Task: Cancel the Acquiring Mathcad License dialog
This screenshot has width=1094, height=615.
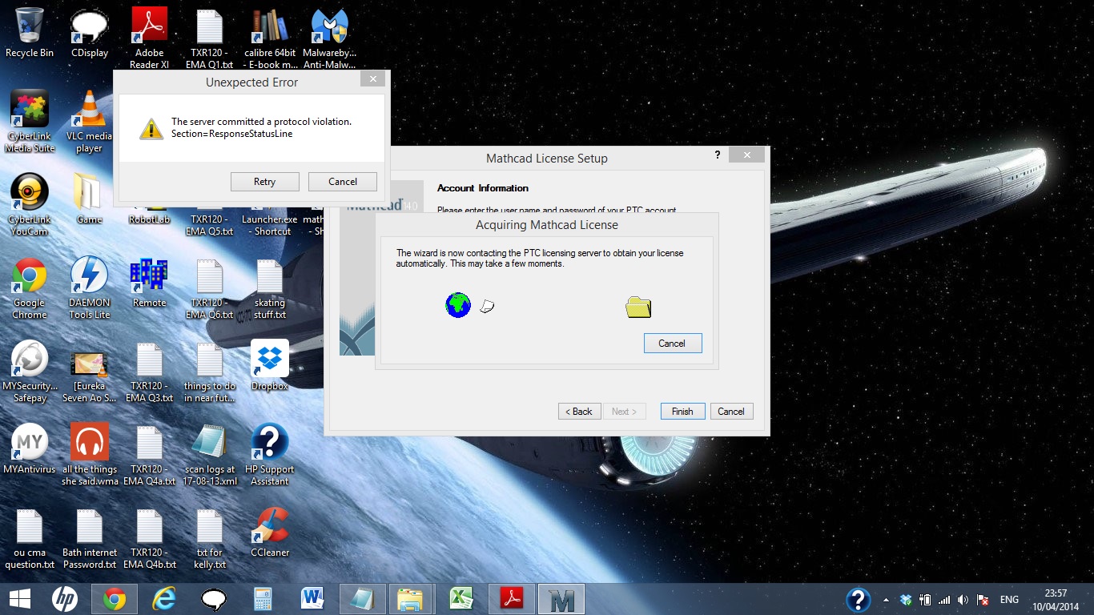Action: (673, 344)
